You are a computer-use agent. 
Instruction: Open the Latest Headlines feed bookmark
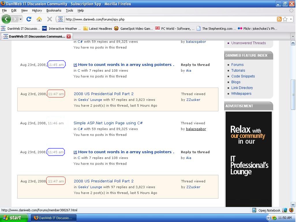pos(98,29)
